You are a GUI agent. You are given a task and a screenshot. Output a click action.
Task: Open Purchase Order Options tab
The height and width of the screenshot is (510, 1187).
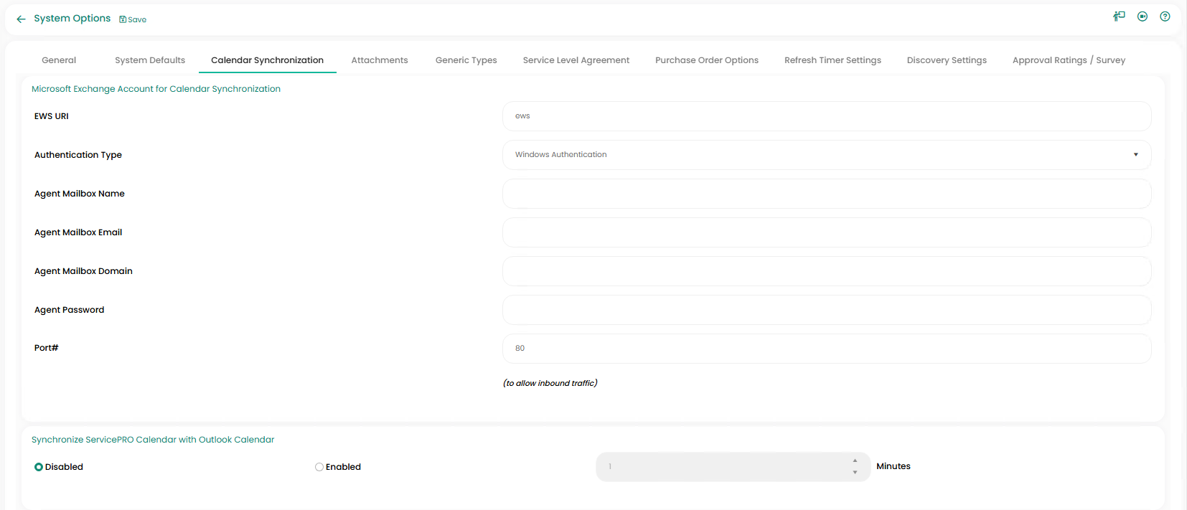(x=707, y=60)
